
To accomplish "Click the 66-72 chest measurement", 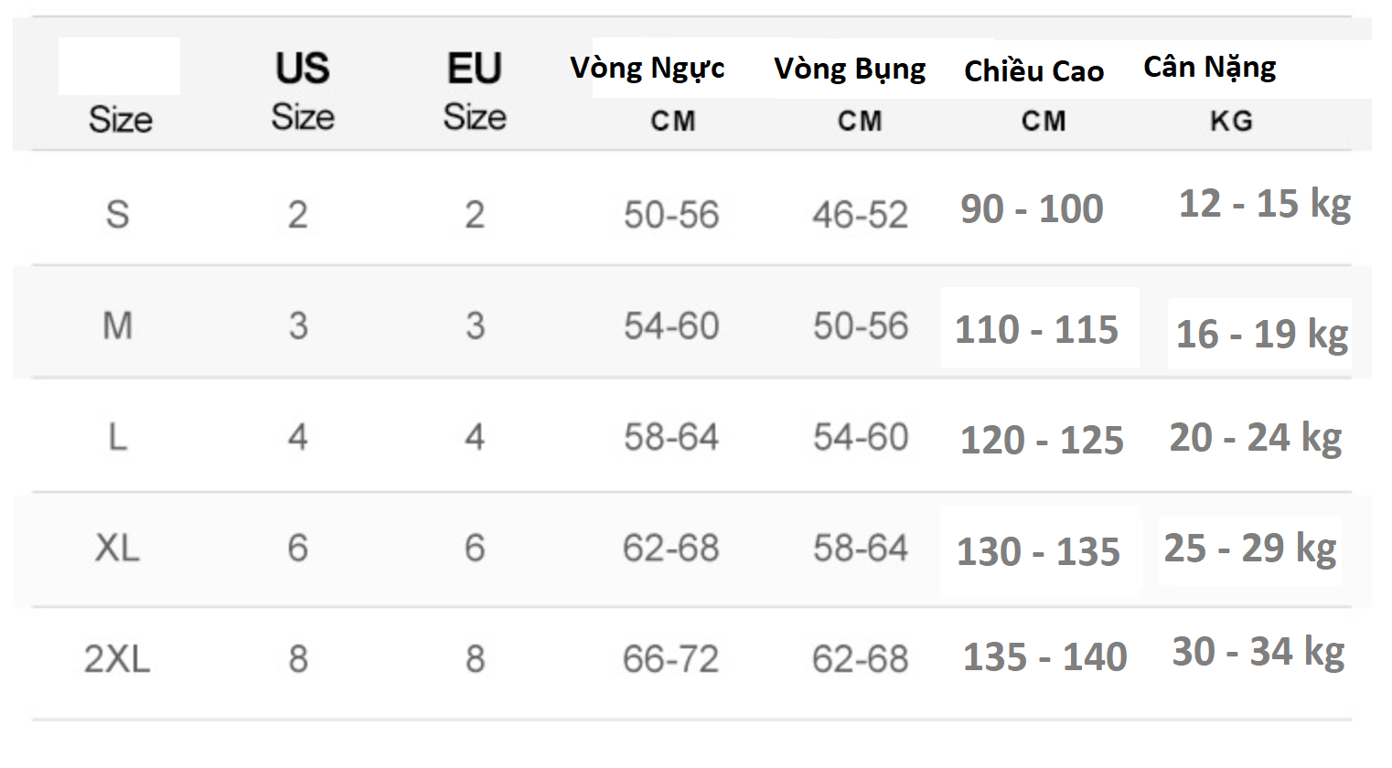I will (671, 659).
